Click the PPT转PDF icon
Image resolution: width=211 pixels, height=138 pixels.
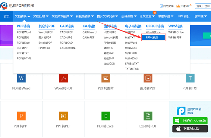[64, 116]
